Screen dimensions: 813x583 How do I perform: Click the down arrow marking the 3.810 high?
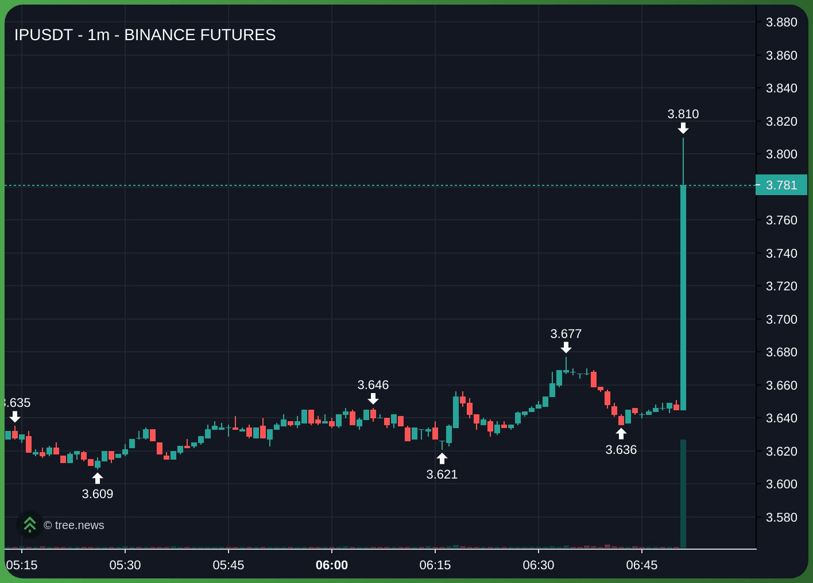[x=683, y=128]
